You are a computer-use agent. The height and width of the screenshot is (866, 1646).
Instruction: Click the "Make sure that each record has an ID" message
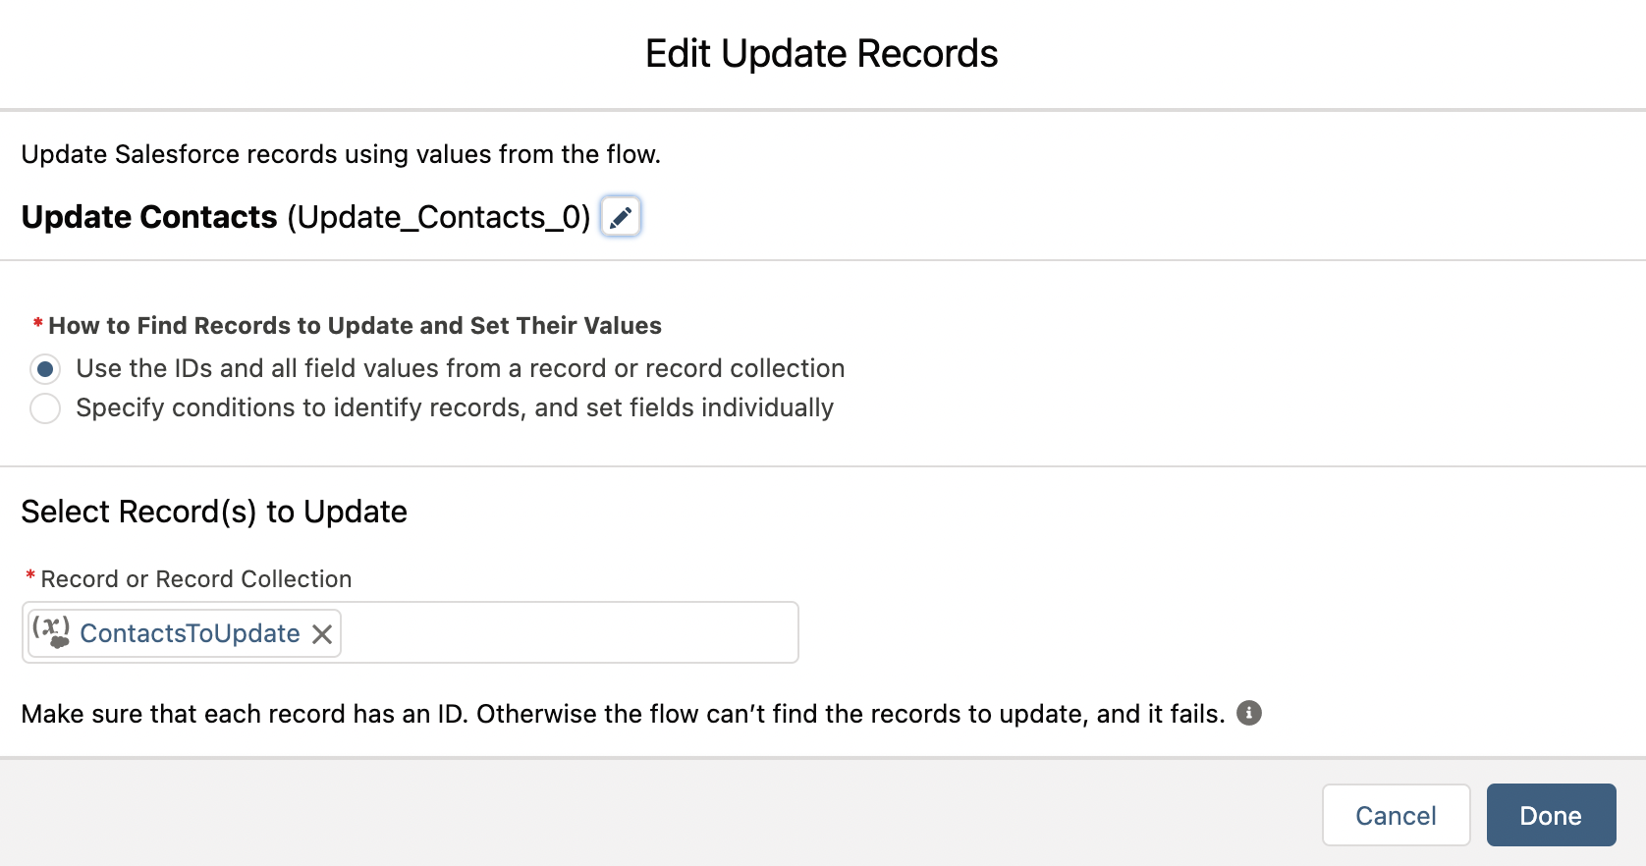[x=623, y=714]
